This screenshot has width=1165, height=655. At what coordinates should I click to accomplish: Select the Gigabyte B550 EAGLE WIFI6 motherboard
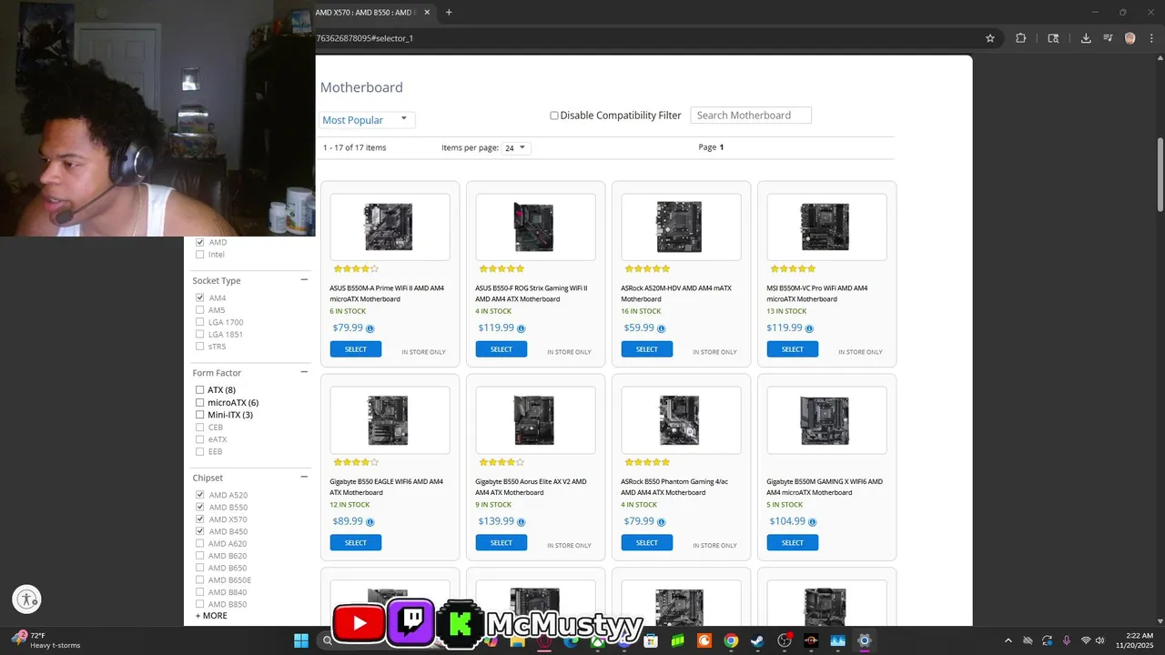coord(356,543)
